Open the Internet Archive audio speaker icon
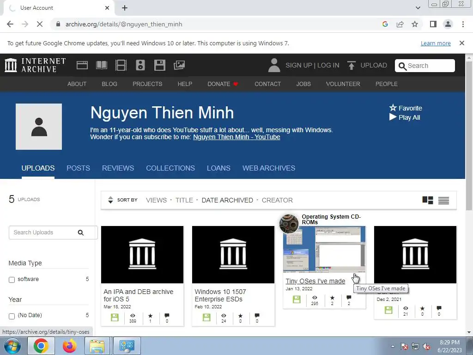The height and width of the screenshot is (355, 473). (140, 65)
